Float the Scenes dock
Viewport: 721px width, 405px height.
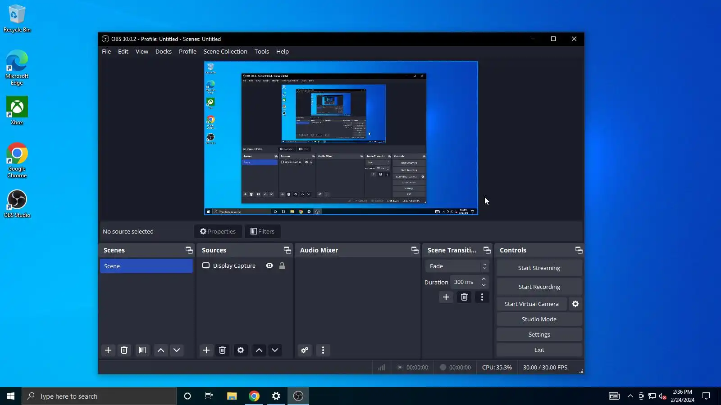189,250
